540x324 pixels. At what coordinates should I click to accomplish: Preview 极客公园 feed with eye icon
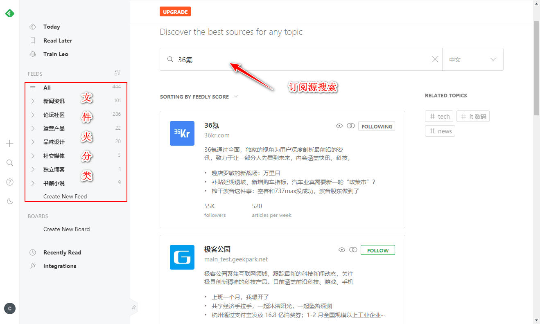[342, 250]
